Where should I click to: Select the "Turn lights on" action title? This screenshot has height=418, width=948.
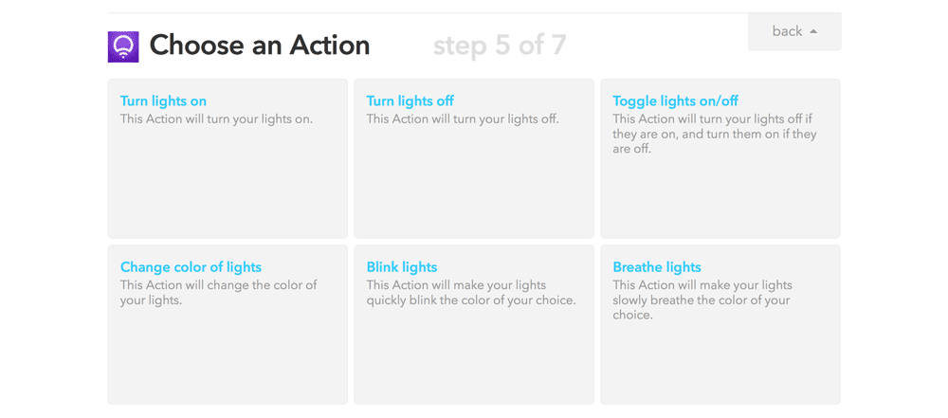163,101
